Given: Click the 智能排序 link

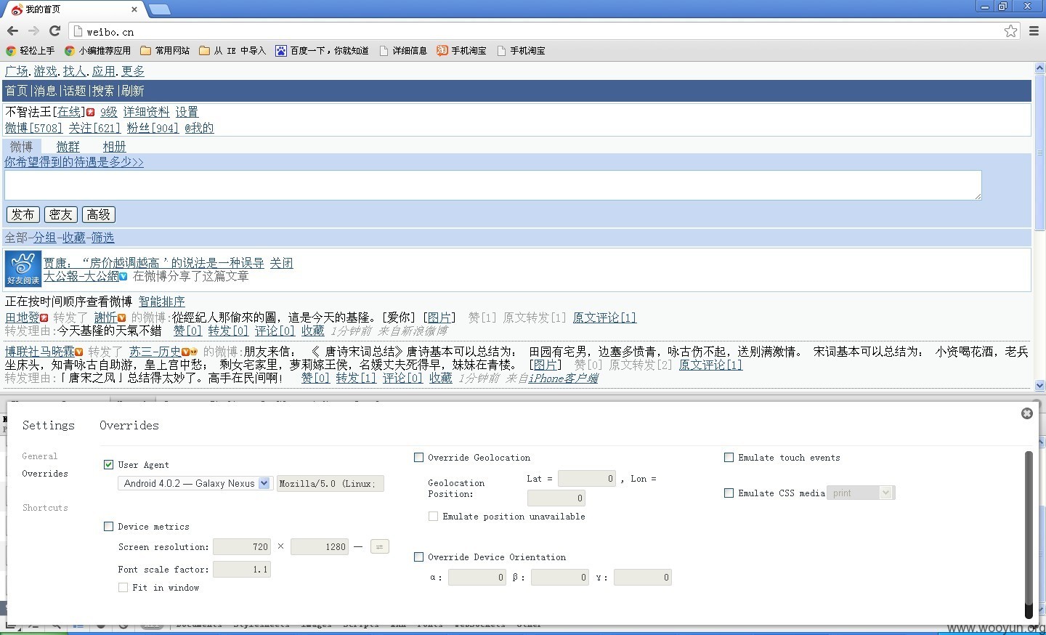Looking at the screenshot, I should pyautogui.click(x=162, y=302).
